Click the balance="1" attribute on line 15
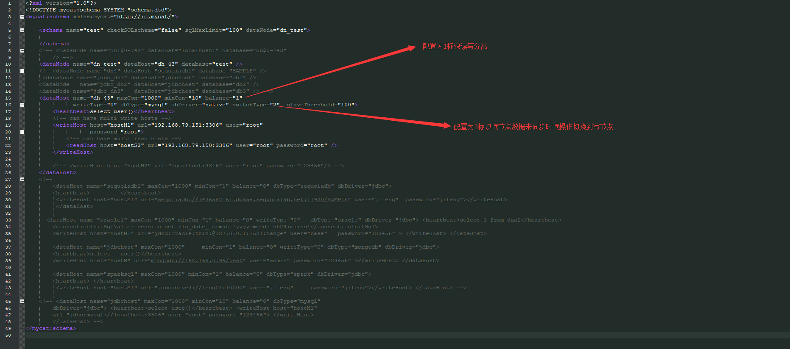790x349 pixels. coord(224,98)
